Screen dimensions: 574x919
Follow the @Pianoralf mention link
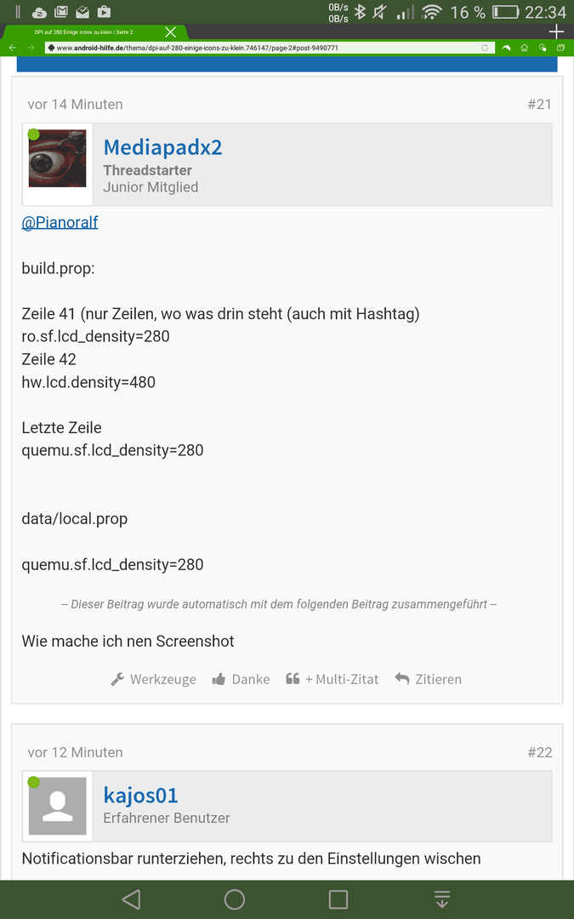[x=60, y=222]
